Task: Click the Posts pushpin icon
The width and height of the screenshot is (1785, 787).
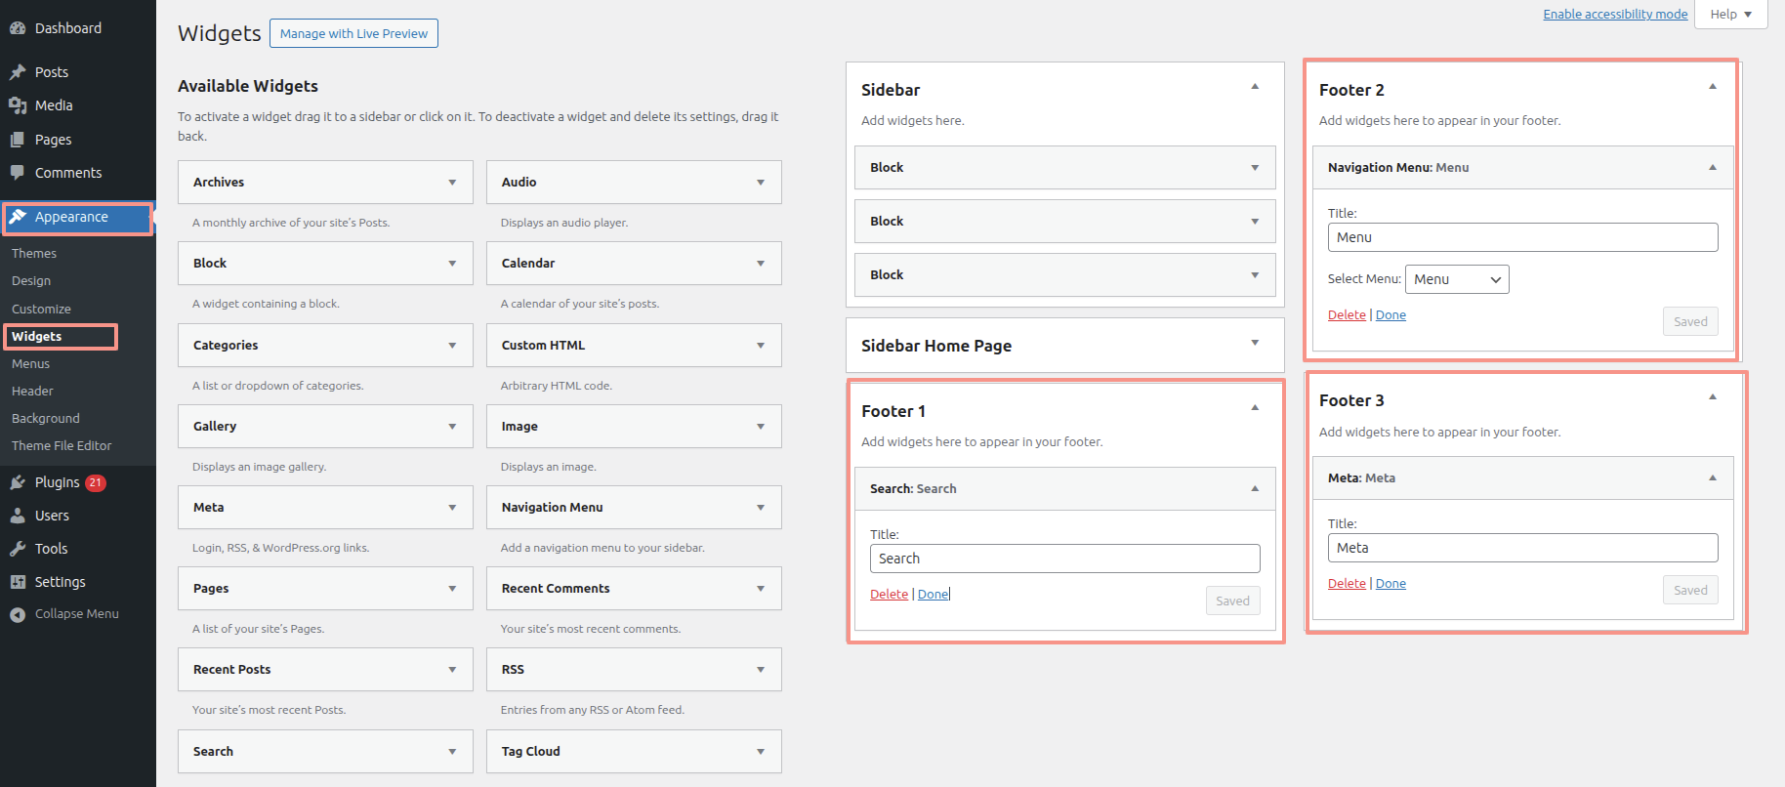Action: [x=18, y=72]
